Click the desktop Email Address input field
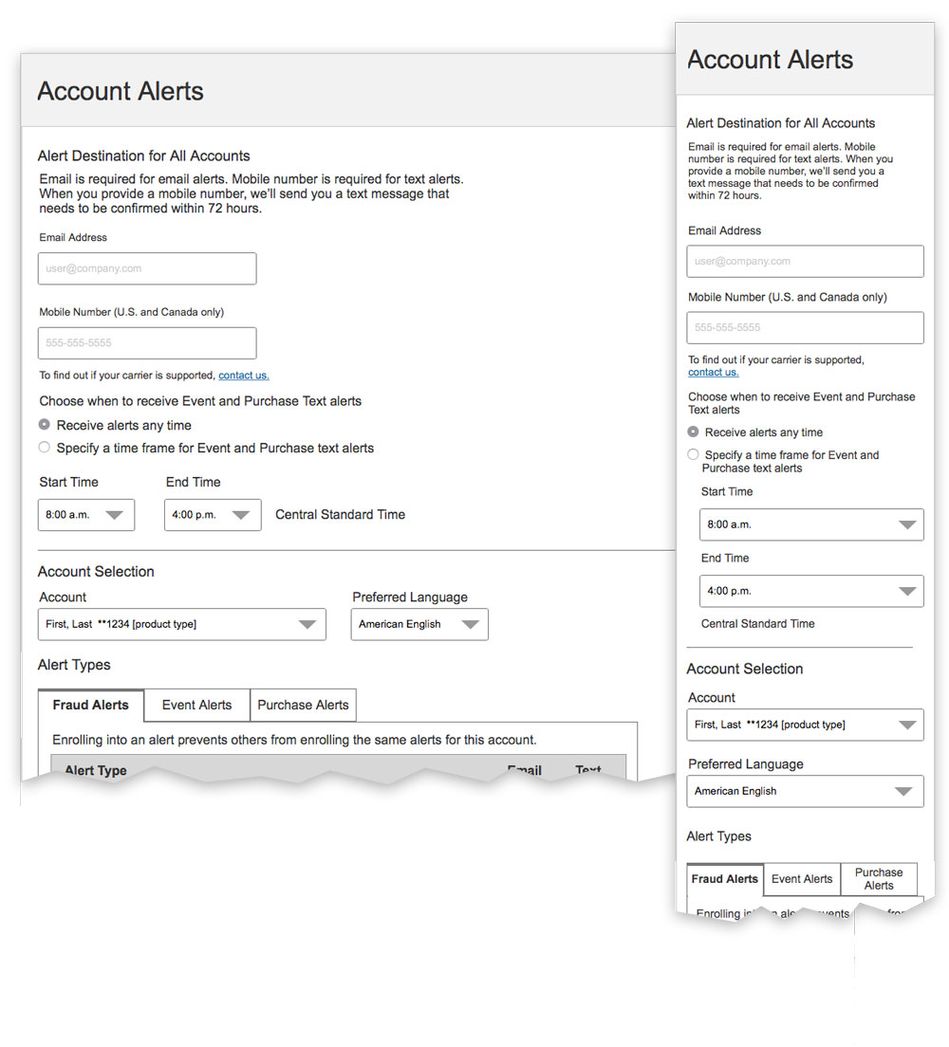This screenshot has height=1047, width=949. pyautogui.click(x=147, y=268)
